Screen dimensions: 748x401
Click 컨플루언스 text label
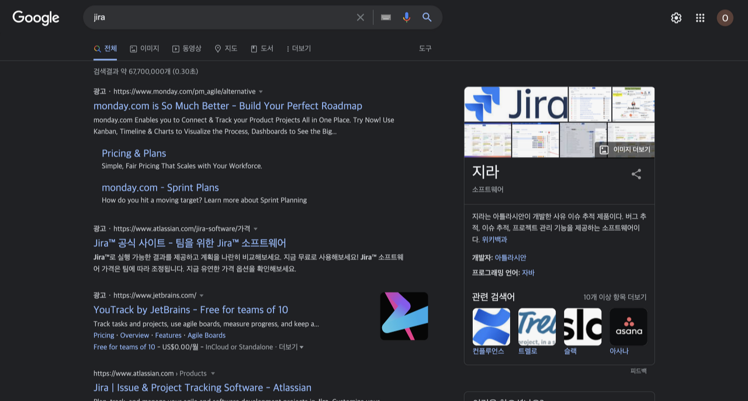click(x=489, y=351)
